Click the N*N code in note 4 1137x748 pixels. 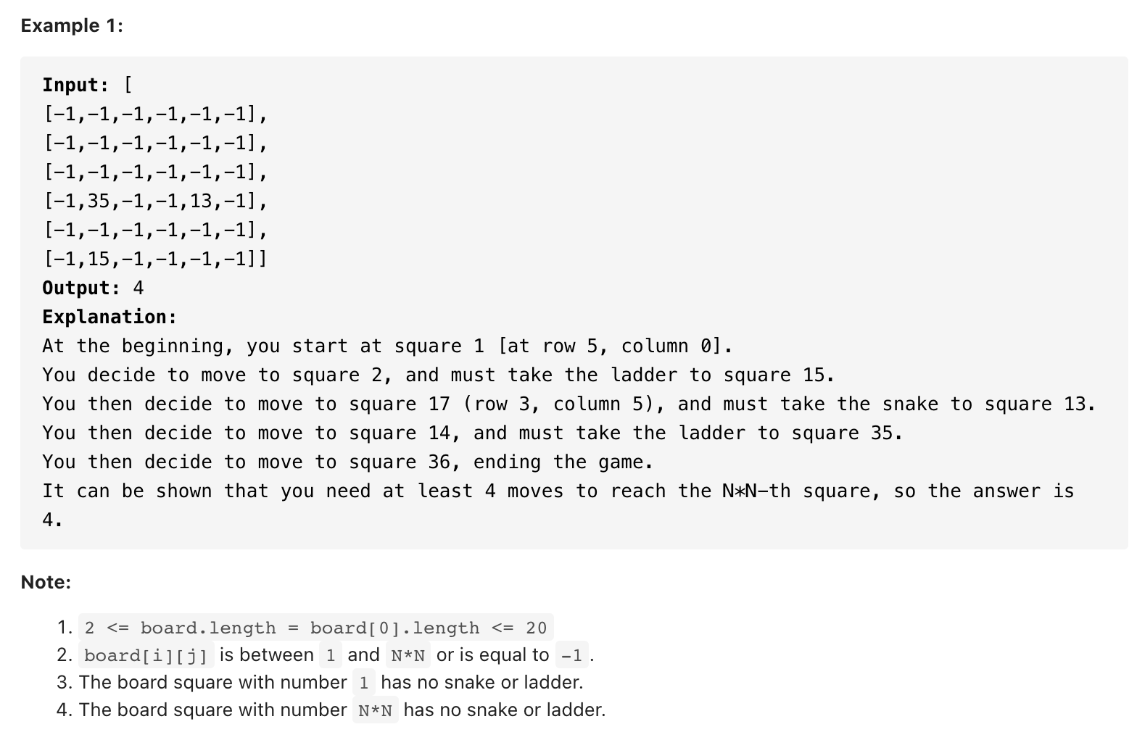(376, 710)
